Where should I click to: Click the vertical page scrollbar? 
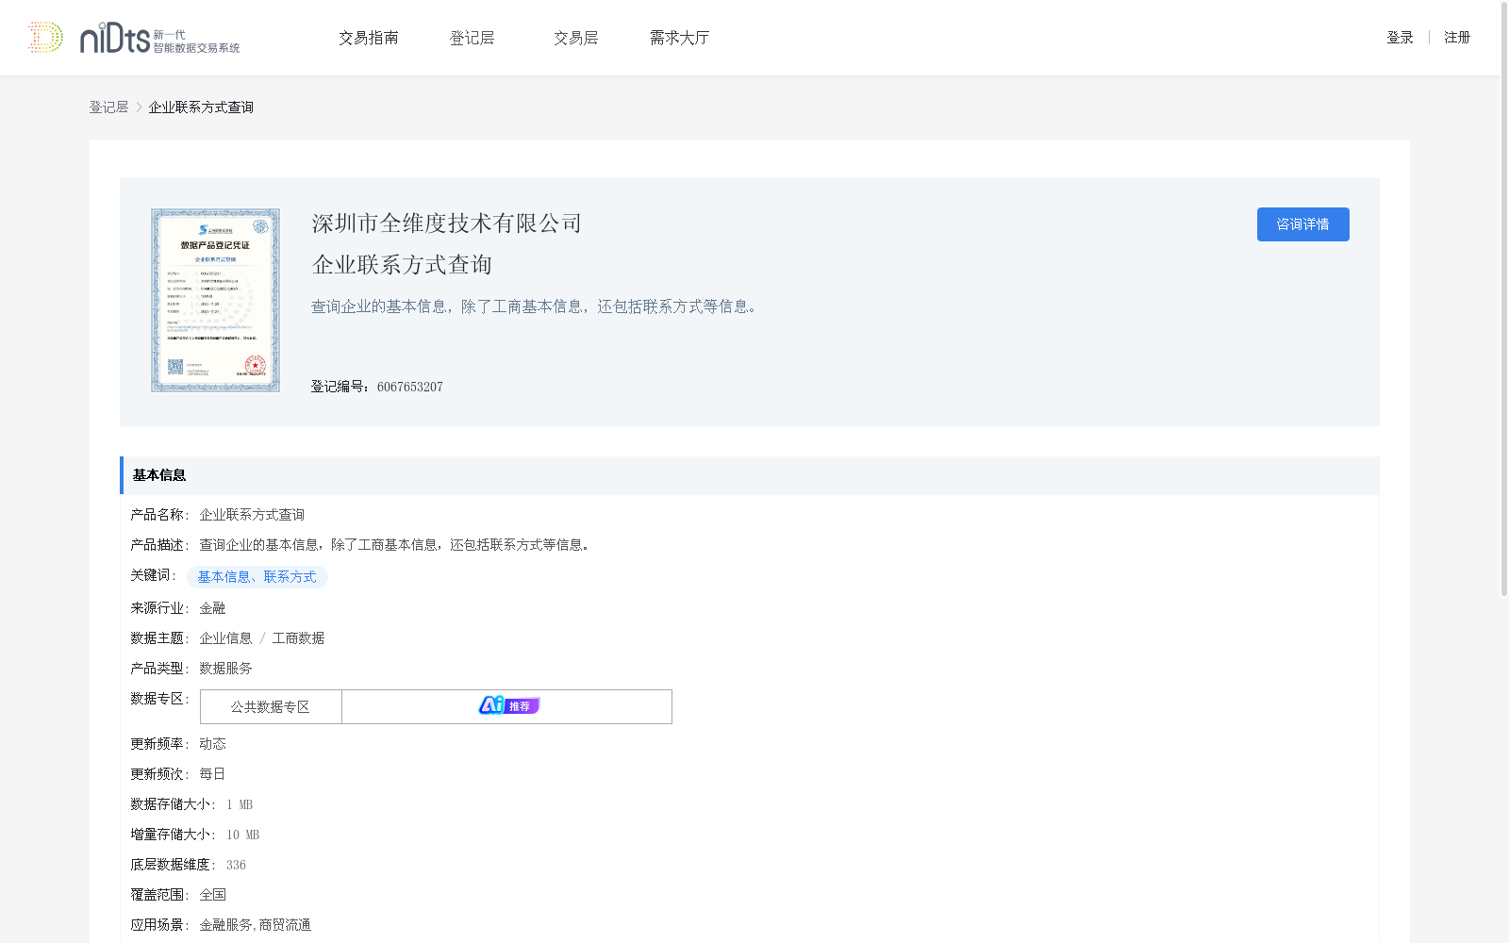point(1504,300)
